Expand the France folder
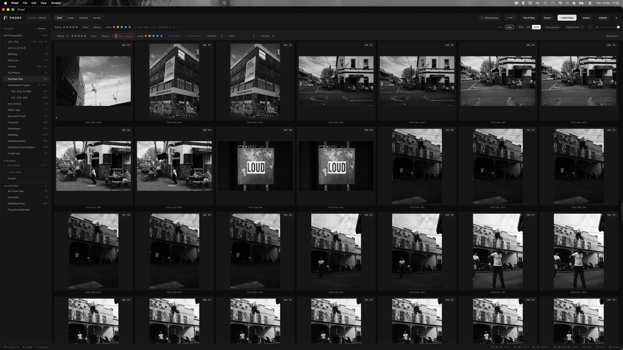This screenshot has width=623, height=350. [x=5, y=67]
